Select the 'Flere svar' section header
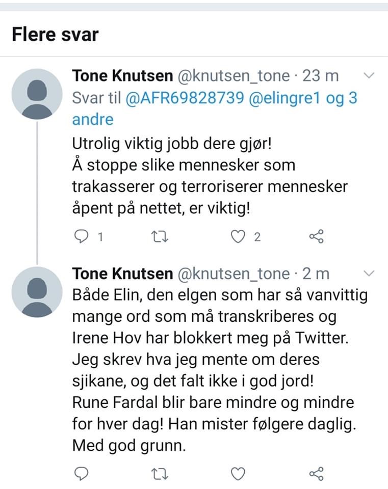 [x=55, y=34]
